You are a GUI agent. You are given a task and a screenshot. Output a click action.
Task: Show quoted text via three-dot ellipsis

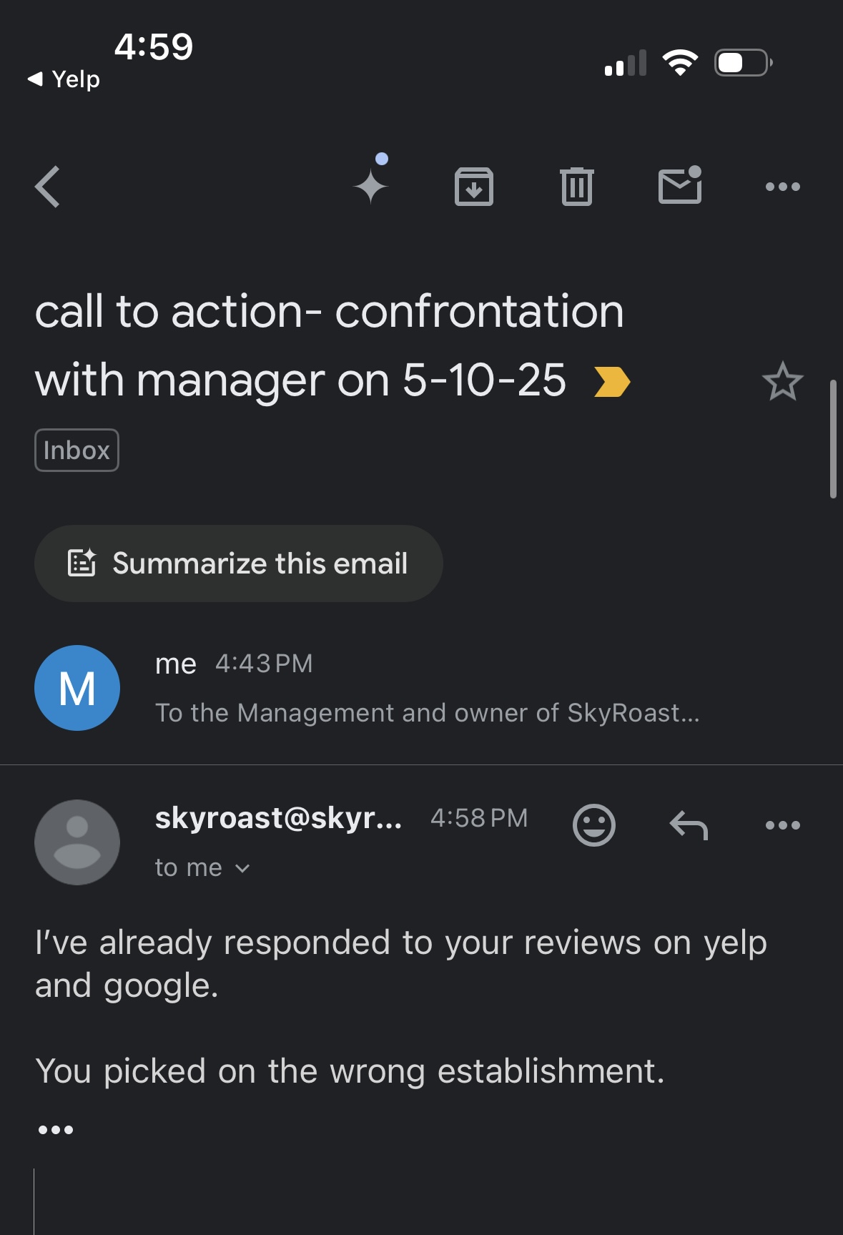point(56,1130)
